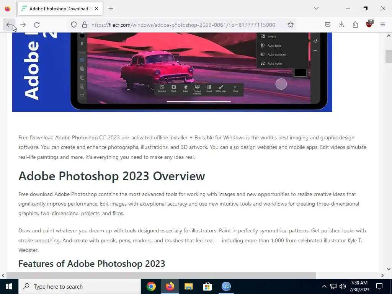Click the 'Adobe Photoshop 2023 Overview' heading

[x=112, y=176]
